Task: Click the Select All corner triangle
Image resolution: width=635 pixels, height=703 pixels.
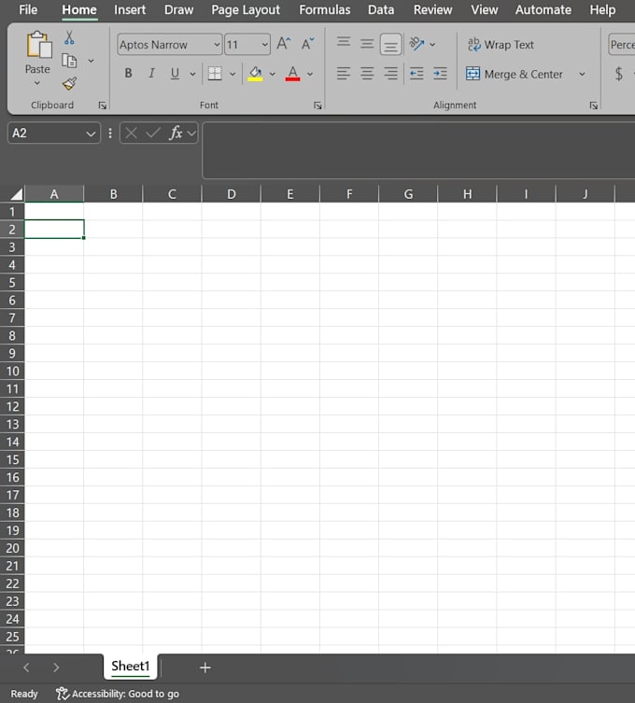Action: coord(16,194)
